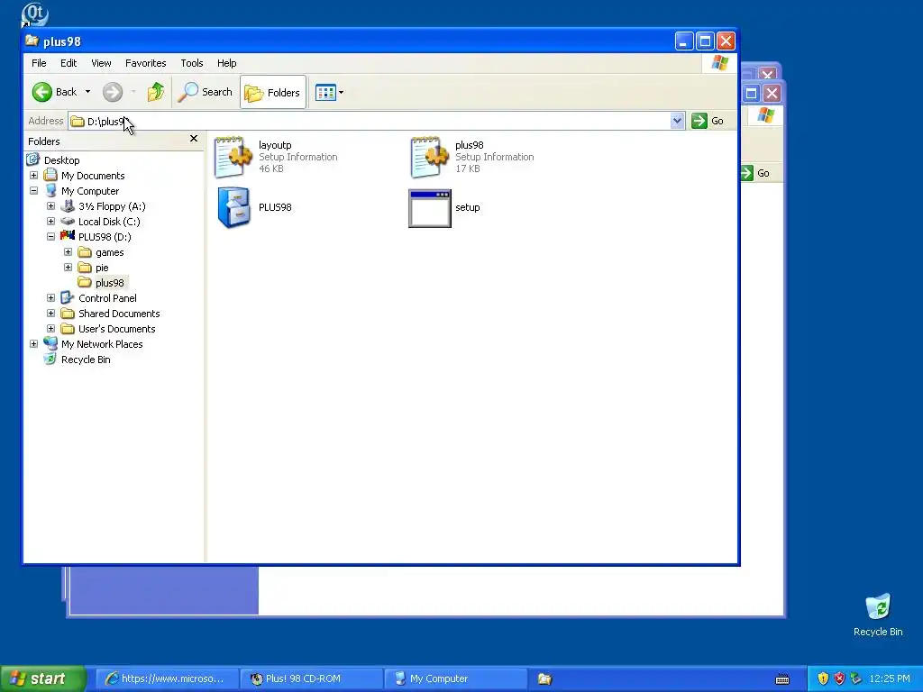Open the Edit menu
923x692 pixels.
(69, 63)
